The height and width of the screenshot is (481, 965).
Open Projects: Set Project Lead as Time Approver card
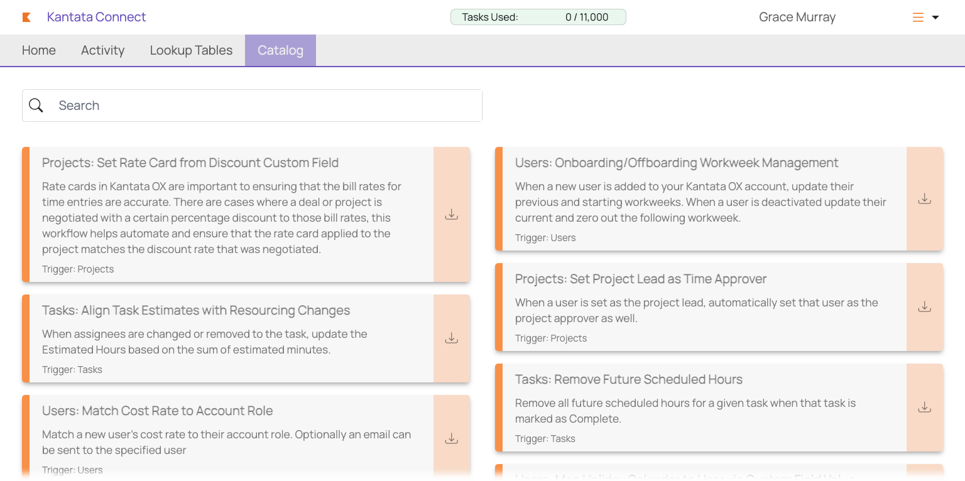[701, 307]
